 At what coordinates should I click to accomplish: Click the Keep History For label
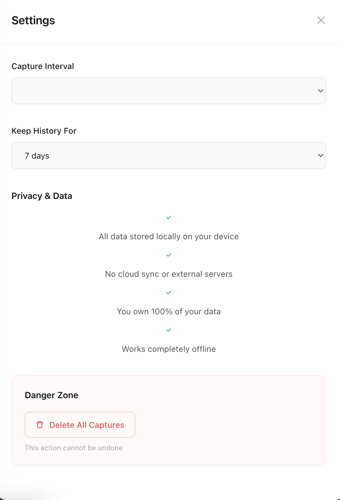pos(44,131)
